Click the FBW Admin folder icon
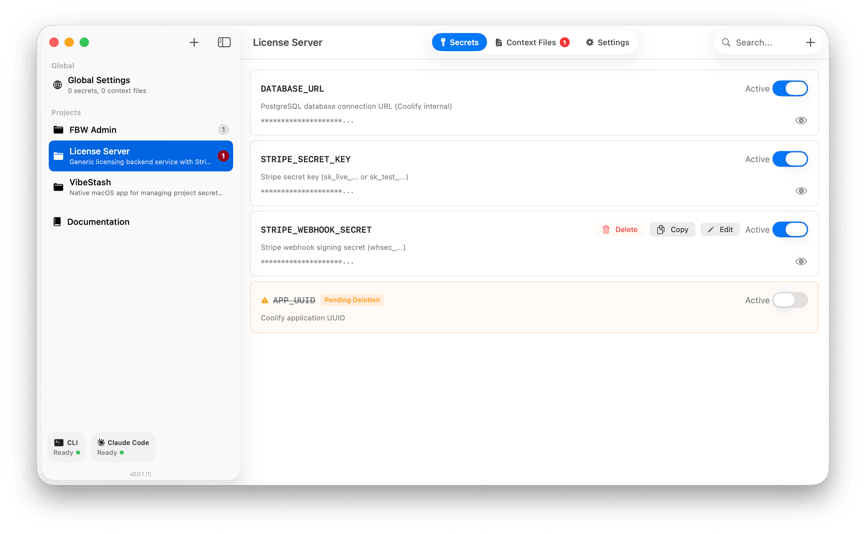This screenshot has height=534, width=866. click(x=58, y=130)
